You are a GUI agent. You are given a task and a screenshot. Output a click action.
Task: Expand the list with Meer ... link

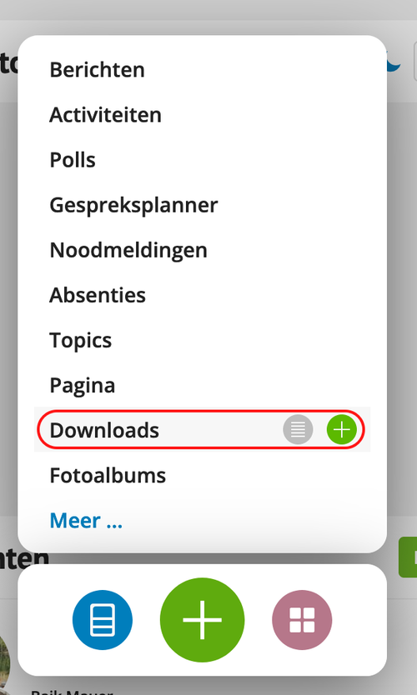[x=86, y=521]
